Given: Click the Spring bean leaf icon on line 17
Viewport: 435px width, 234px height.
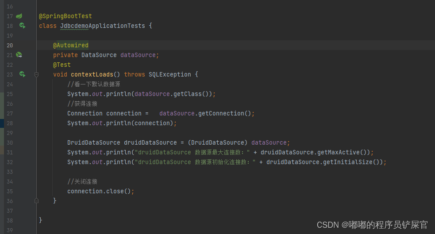Looking at the screenshot, I should point(19,16).
